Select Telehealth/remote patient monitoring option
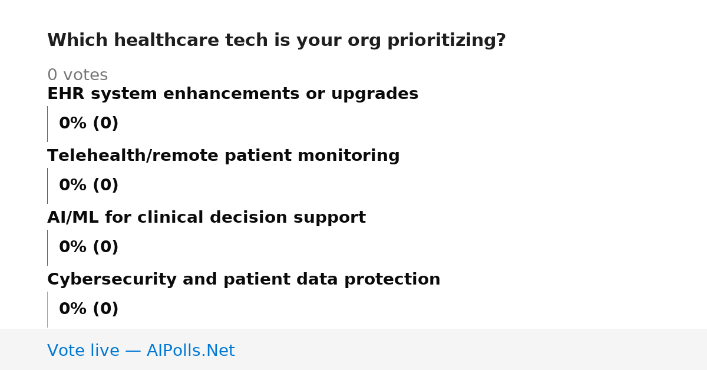 point(223,156)
